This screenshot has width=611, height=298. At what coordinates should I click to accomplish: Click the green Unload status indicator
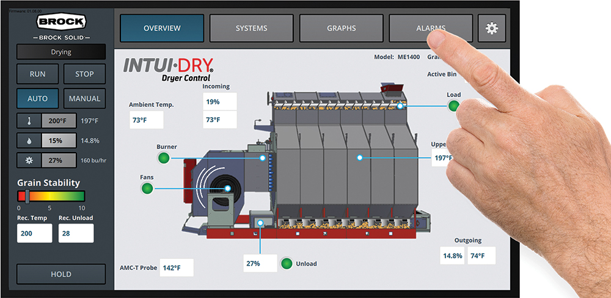[287, 264]
